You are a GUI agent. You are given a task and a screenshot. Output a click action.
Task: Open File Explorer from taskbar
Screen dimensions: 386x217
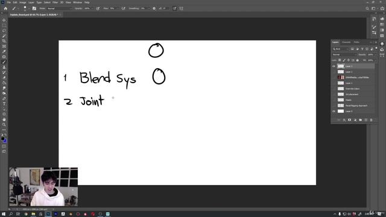pos(33,214)
